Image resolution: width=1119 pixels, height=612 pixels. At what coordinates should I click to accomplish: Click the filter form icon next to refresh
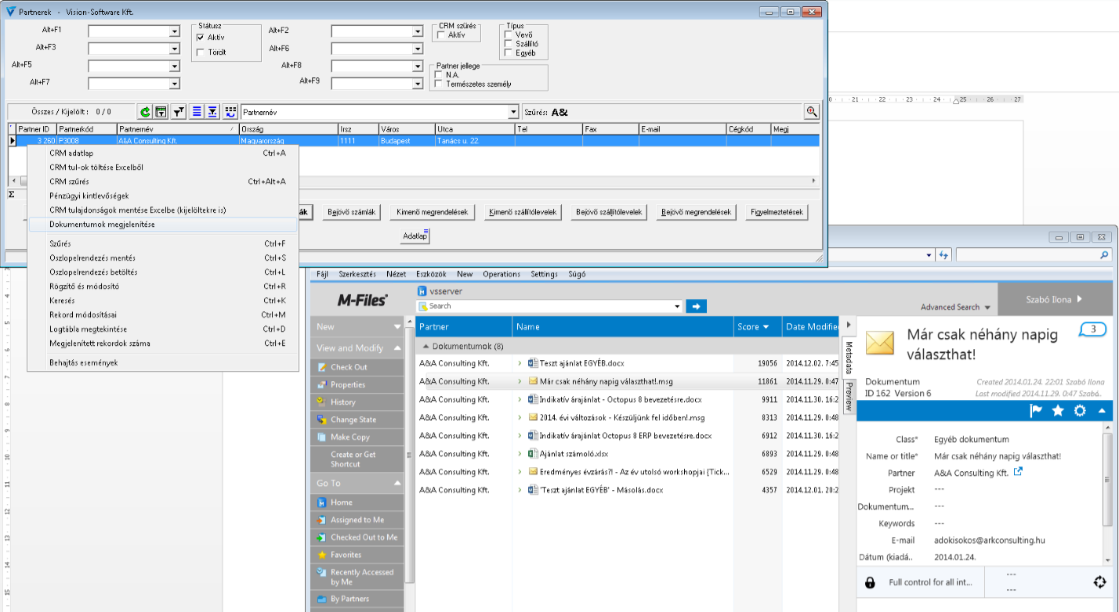(160, 112)
